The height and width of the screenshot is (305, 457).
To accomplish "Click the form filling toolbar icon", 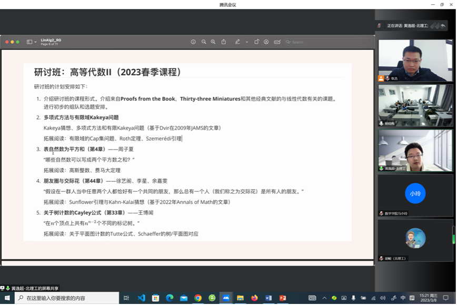I will coord(277,42).
